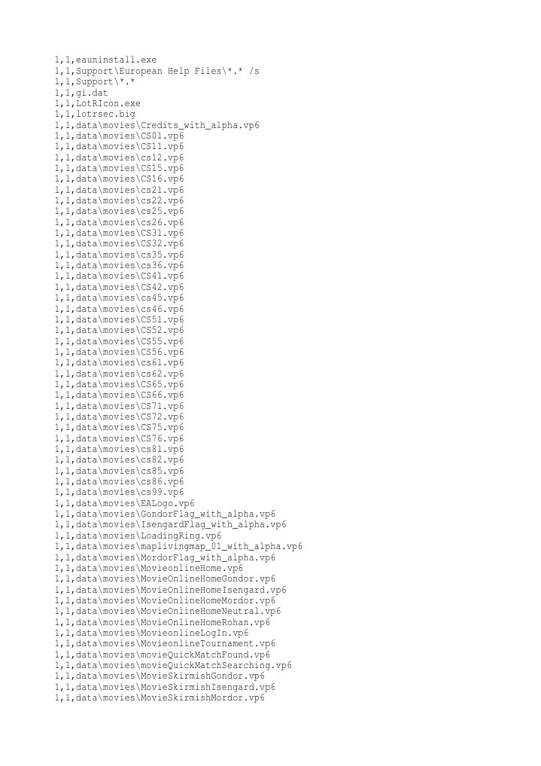Click the lotrsec.big line
541x766 pixels.
pyautogui.click(x=95, y=114)
